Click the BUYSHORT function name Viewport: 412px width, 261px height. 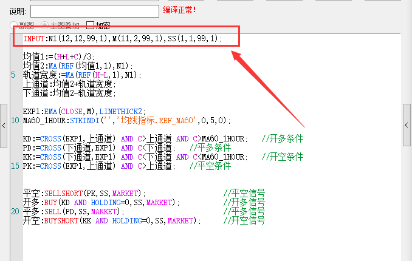[x=61, y=221]
